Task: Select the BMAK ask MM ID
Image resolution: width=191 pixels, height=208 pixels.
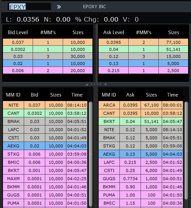Action: click(x=109, y=138)
